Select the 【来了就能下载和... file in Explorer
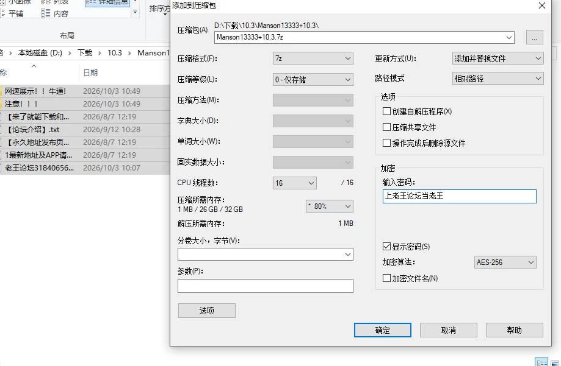561x366 pixels. (x=38, y=117)
